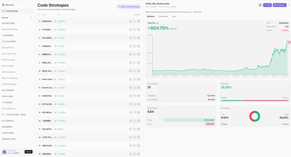
Task: Click the red circular icon at the chart's right edge
Action: pyautogui.click(x=289, y=42)
